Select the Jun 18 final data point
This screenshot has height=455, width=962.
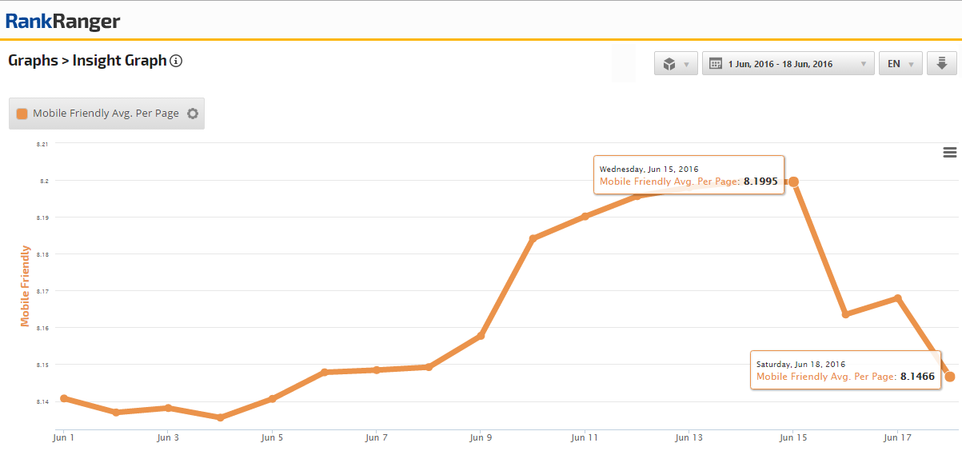pyautogui.click(x=949, y=377)
